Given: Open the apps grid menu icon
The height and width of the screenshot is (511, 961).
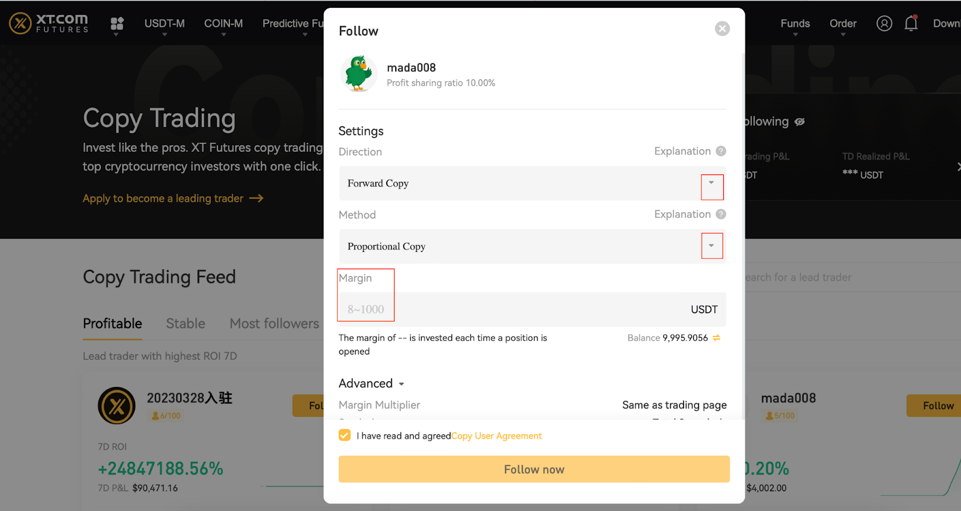Looking at the screenshot, I should click(x=117, y=23).
